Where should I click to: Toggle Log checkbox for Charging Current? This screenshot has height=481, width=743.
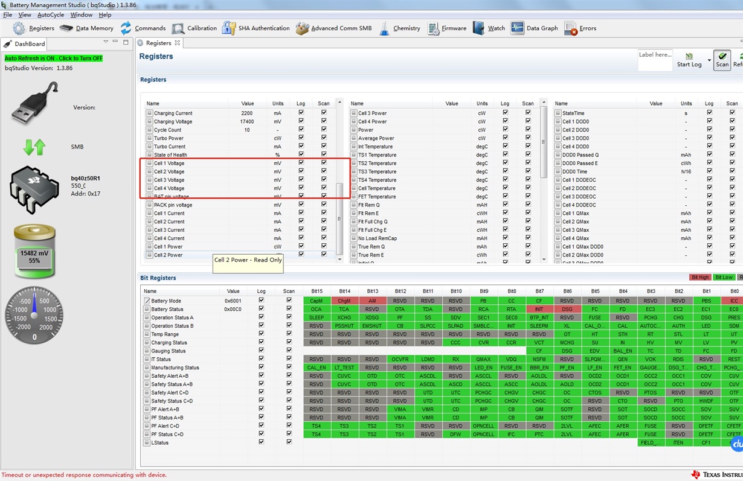(x=301, y=113)
